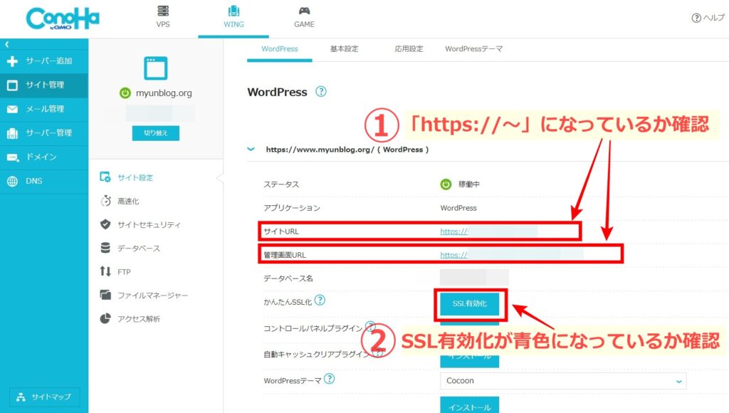Click the サイトマップ button
This screenshot has height=413, width=729.
click(x=45, y=397)
